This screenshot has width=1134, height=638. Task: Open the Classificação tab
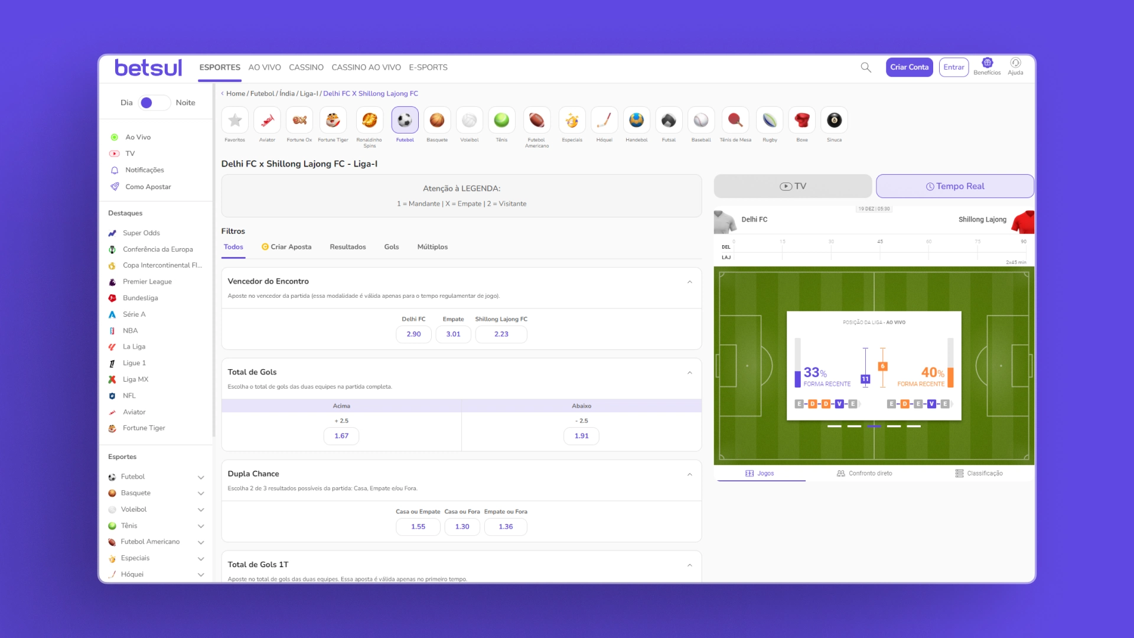tap(979, 474)
